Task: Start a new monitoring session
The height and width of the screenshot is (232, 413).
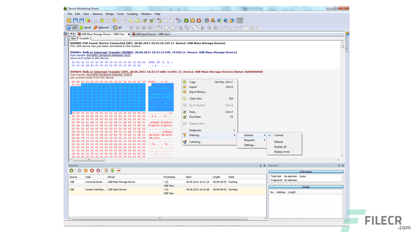Action: (x=186, y=20)
